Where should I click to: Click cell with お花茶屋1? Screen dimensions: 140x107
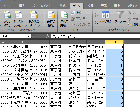click(x=96, y=79)
